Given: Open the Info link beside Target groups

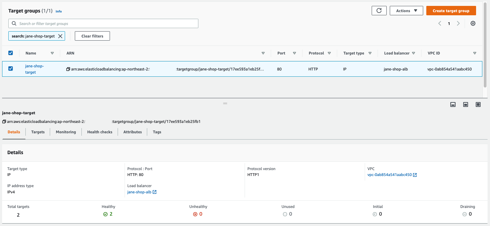Looking at the screenshot, I should (59, 11).
